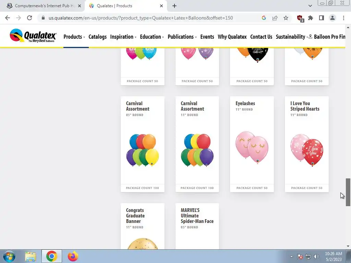
Task: Go back to the previous page
Action: 8,18
